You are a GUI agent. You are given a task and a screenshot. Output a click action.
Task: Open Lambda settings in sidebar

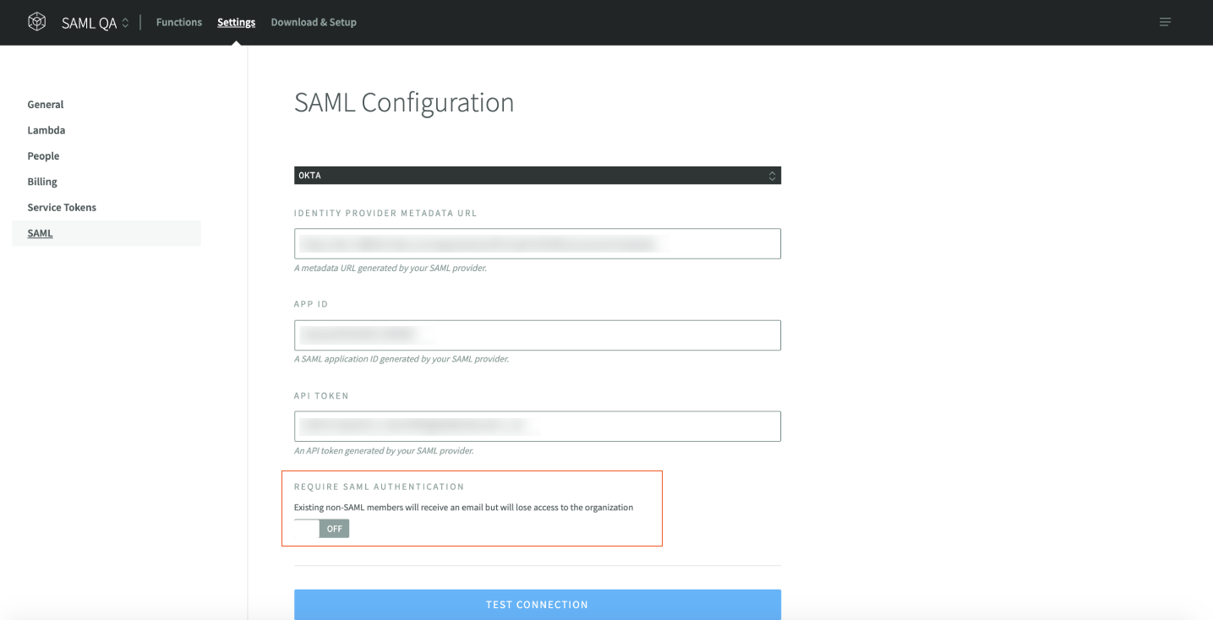(x=46, y=130)
